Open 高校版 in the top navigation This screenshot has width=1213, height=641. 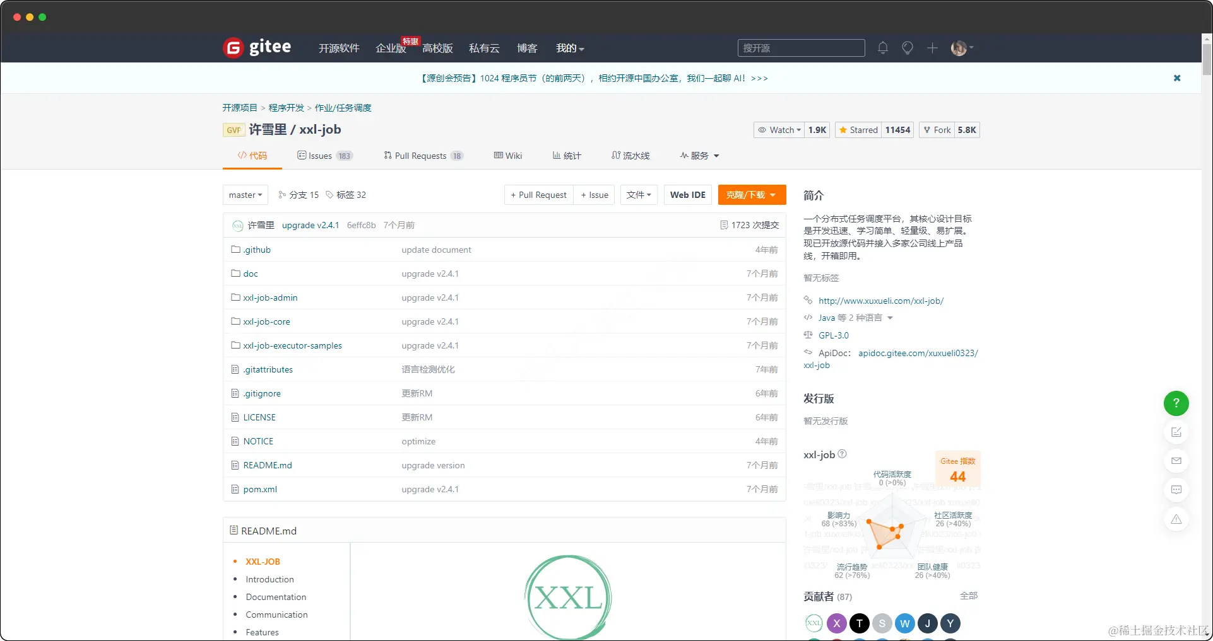pyautogui.click(x=437, y=48)
